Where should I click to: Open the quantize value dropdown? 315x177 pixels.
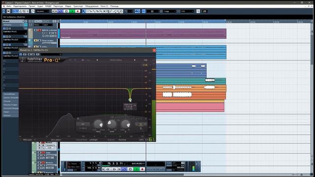pos(187,11)
